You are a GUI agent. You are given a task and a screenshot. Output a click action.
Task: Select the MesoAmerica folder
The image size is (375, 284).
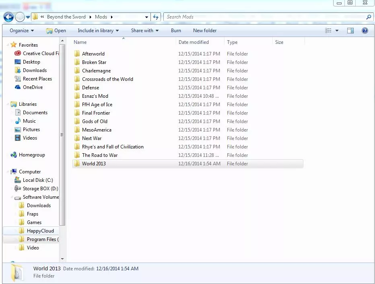[97, 130]
